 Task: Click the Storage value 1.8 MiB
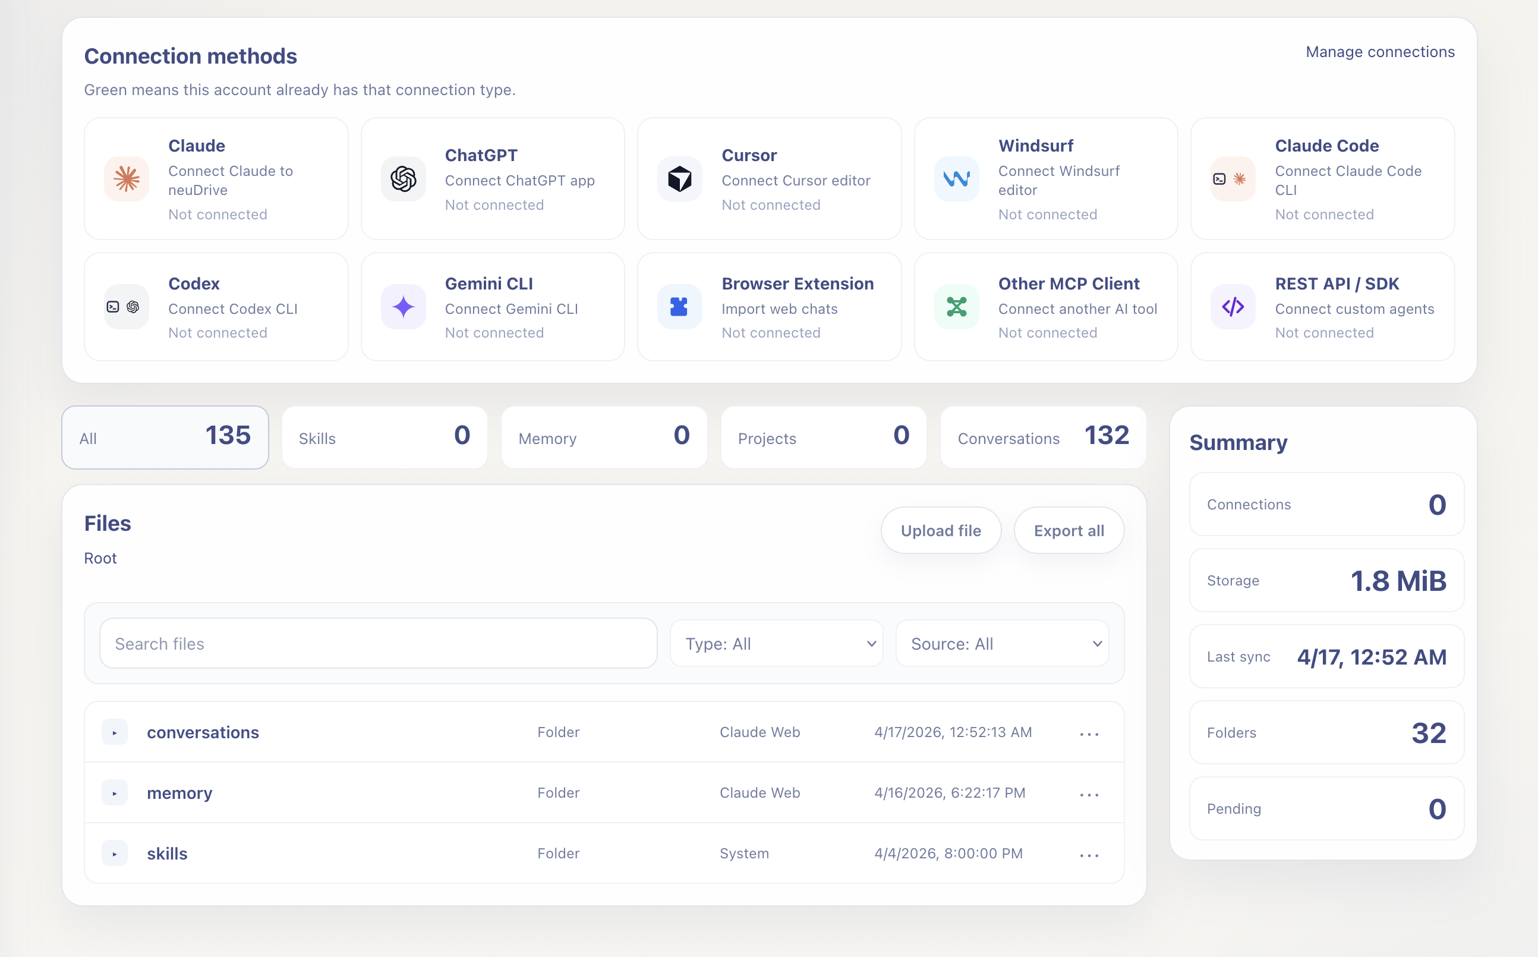coord(1398,580)
